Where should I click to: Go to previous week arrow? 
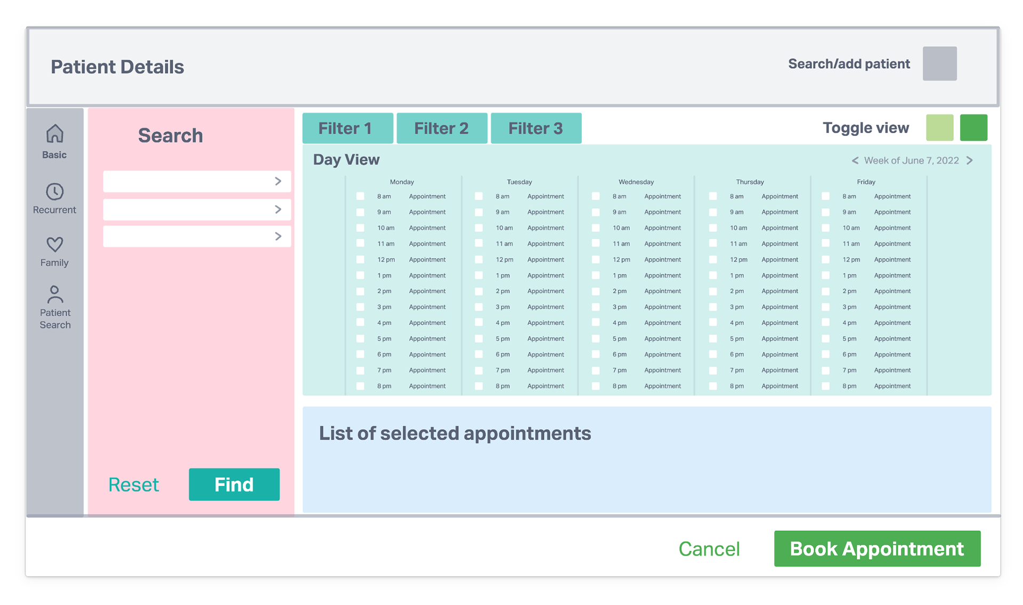[x=855, y=160]
